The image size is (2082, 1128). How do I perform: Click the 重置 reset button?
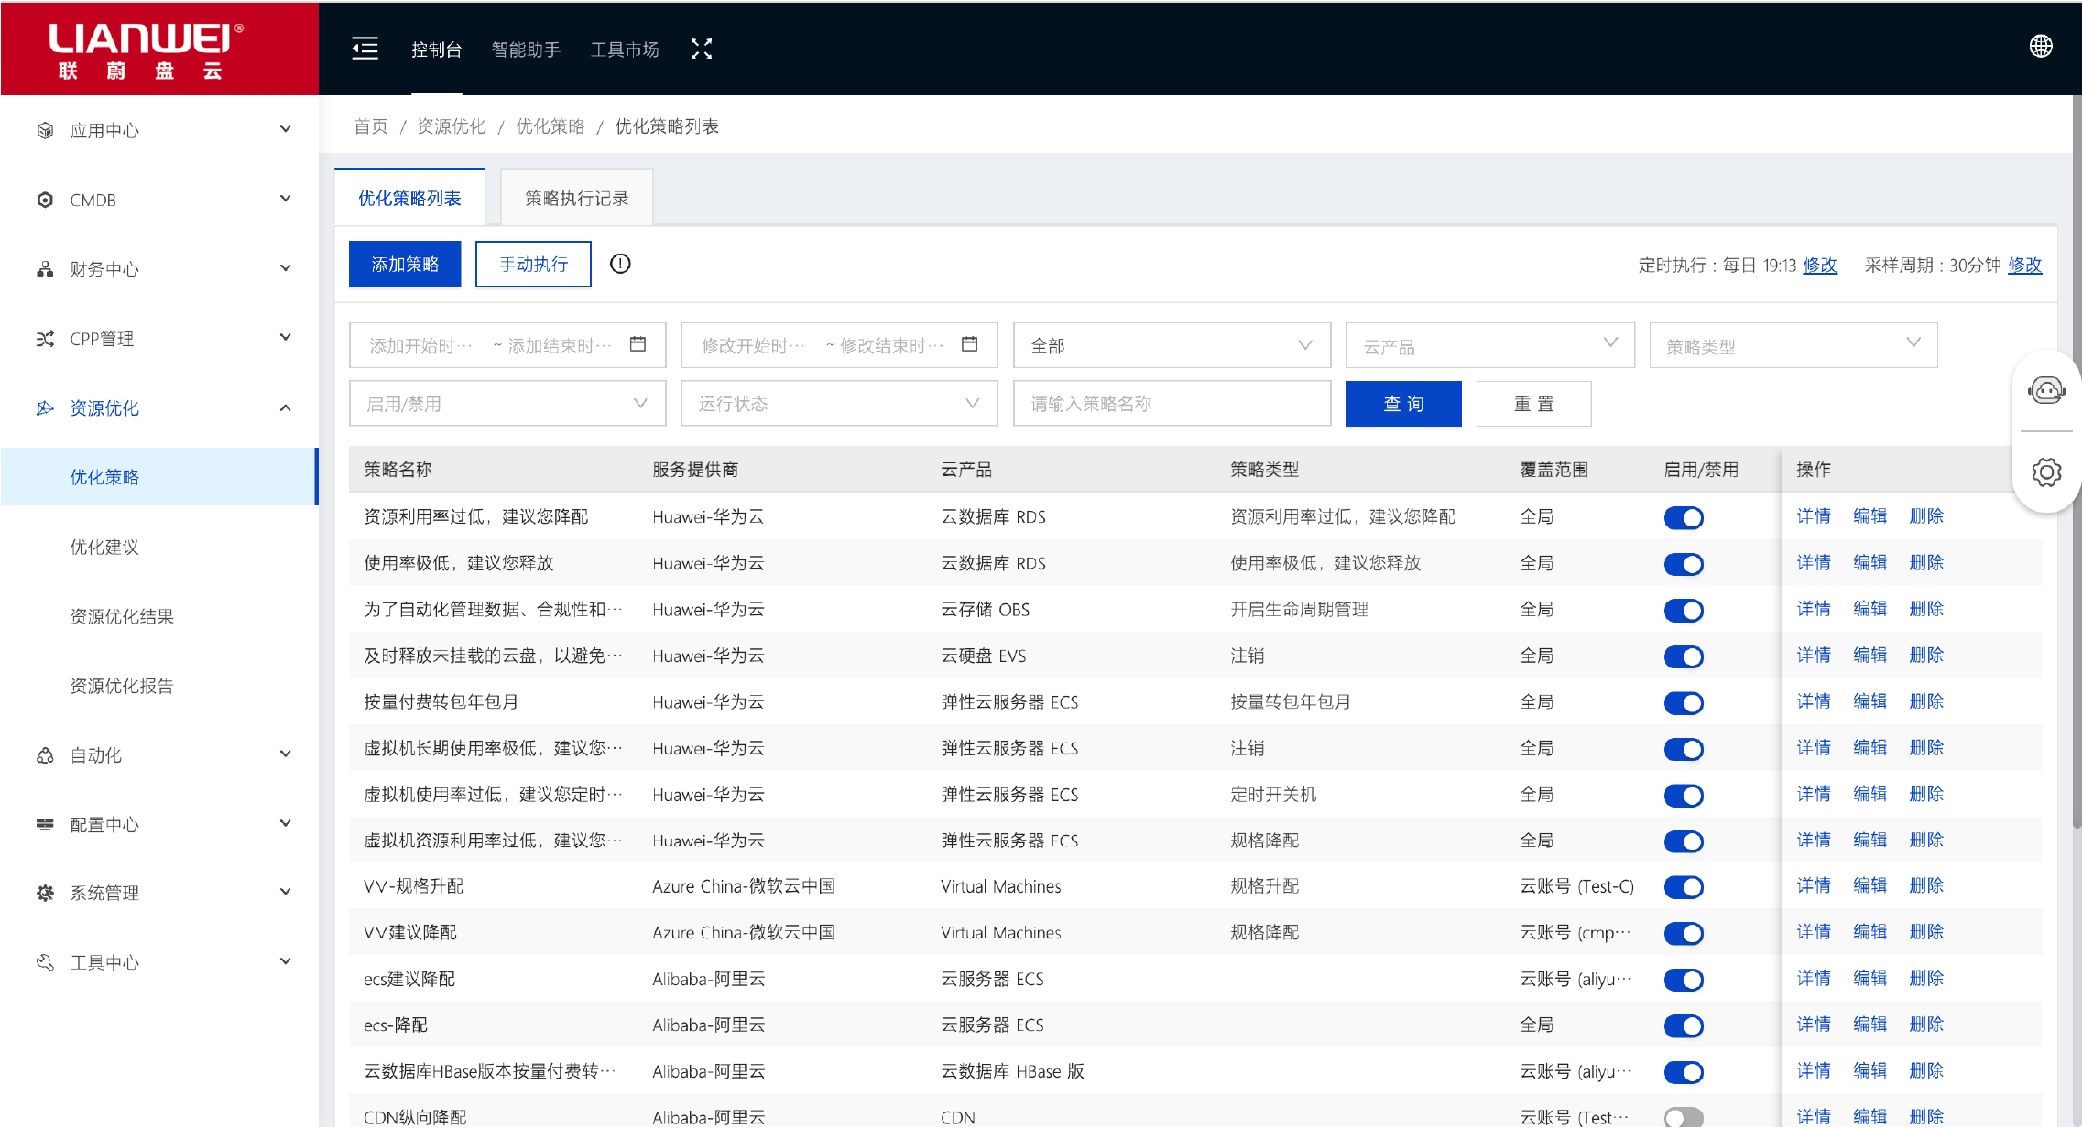1533,404
